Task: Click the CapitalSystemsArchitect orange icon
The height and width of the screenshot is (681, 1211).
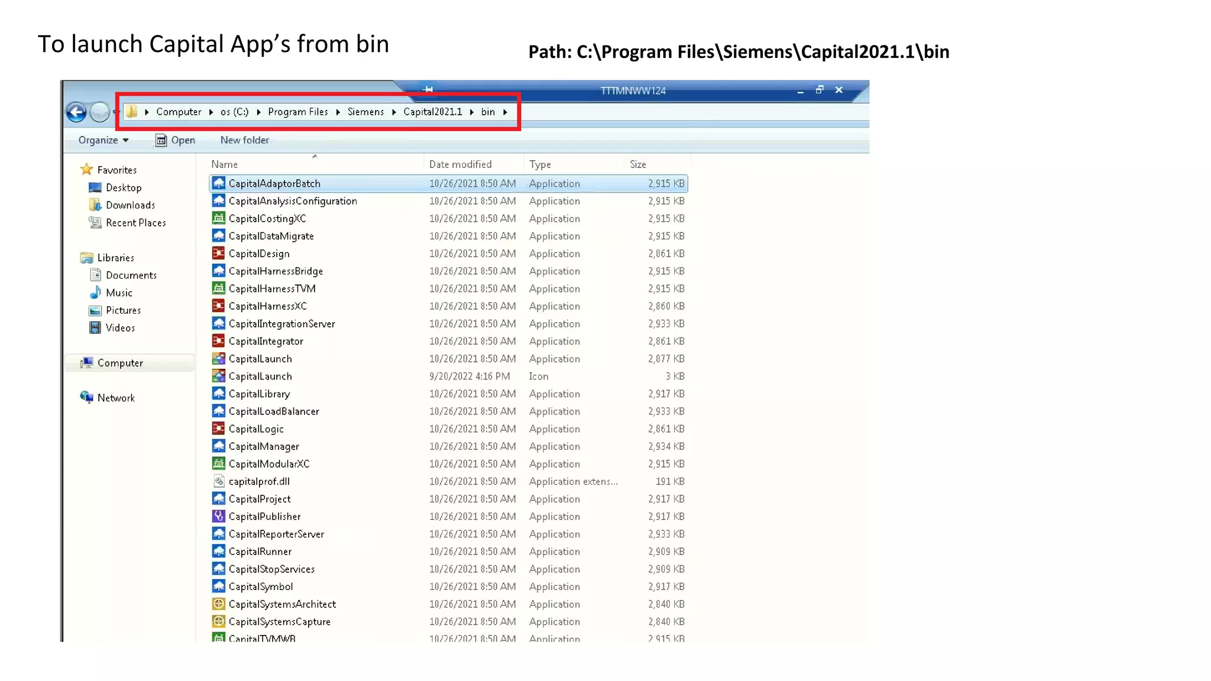Action: [219, 604]
